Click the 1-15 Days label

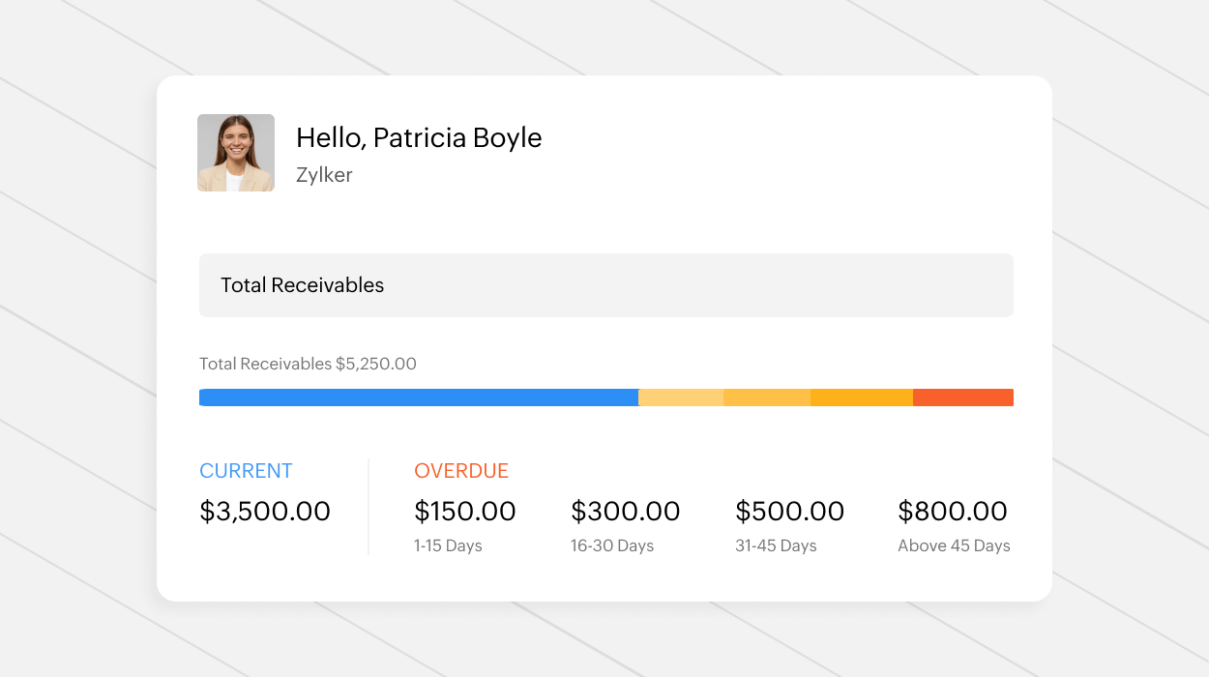pyautogui.click(x=448, y=546)
